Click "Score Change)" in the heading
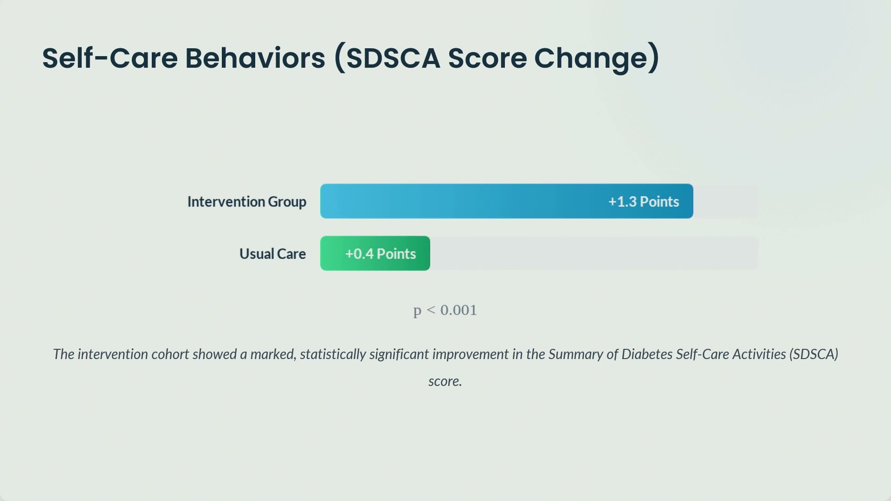This screenshot has width=891, height=501. pyautogui.click(x=554, y=59)
